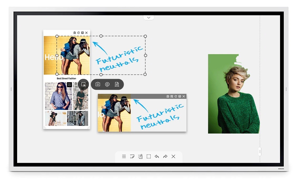Image resolution: width=298 pixels, height=184 pixels.
Task: Rotate the cropped Futuristic neutrals image window
Action: [x=176, y=96]
